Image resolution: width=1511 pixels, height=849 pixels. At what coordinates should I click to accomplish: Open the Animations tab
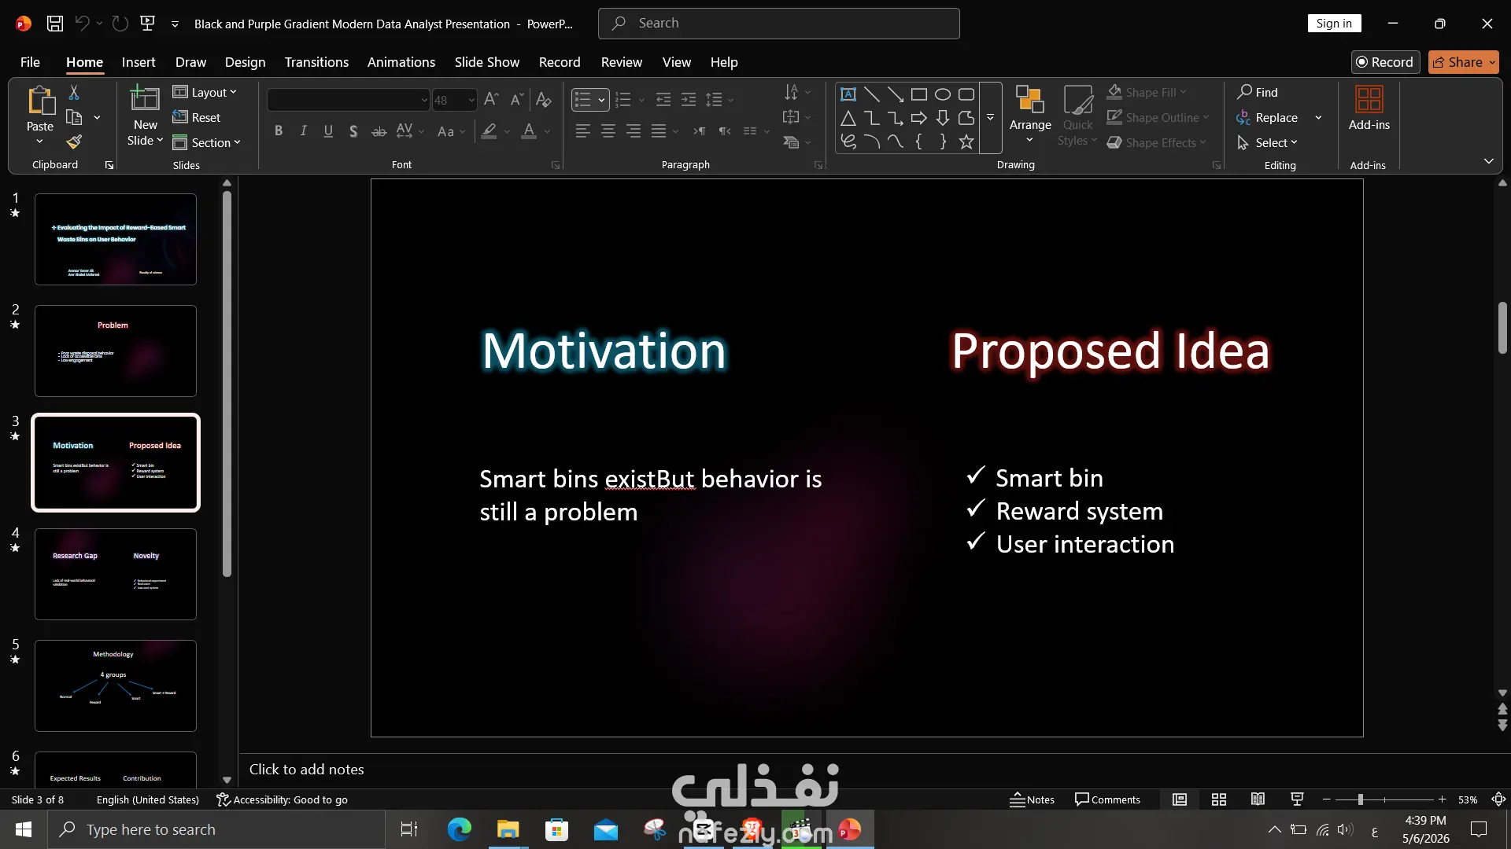(x=401, y=62)
